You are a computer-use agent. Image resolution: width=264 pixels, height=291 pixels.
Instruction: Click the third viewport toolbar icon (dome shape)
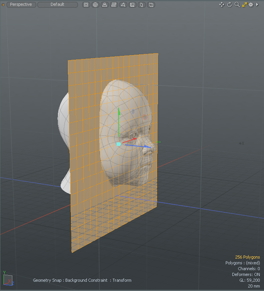coord(105,5)
